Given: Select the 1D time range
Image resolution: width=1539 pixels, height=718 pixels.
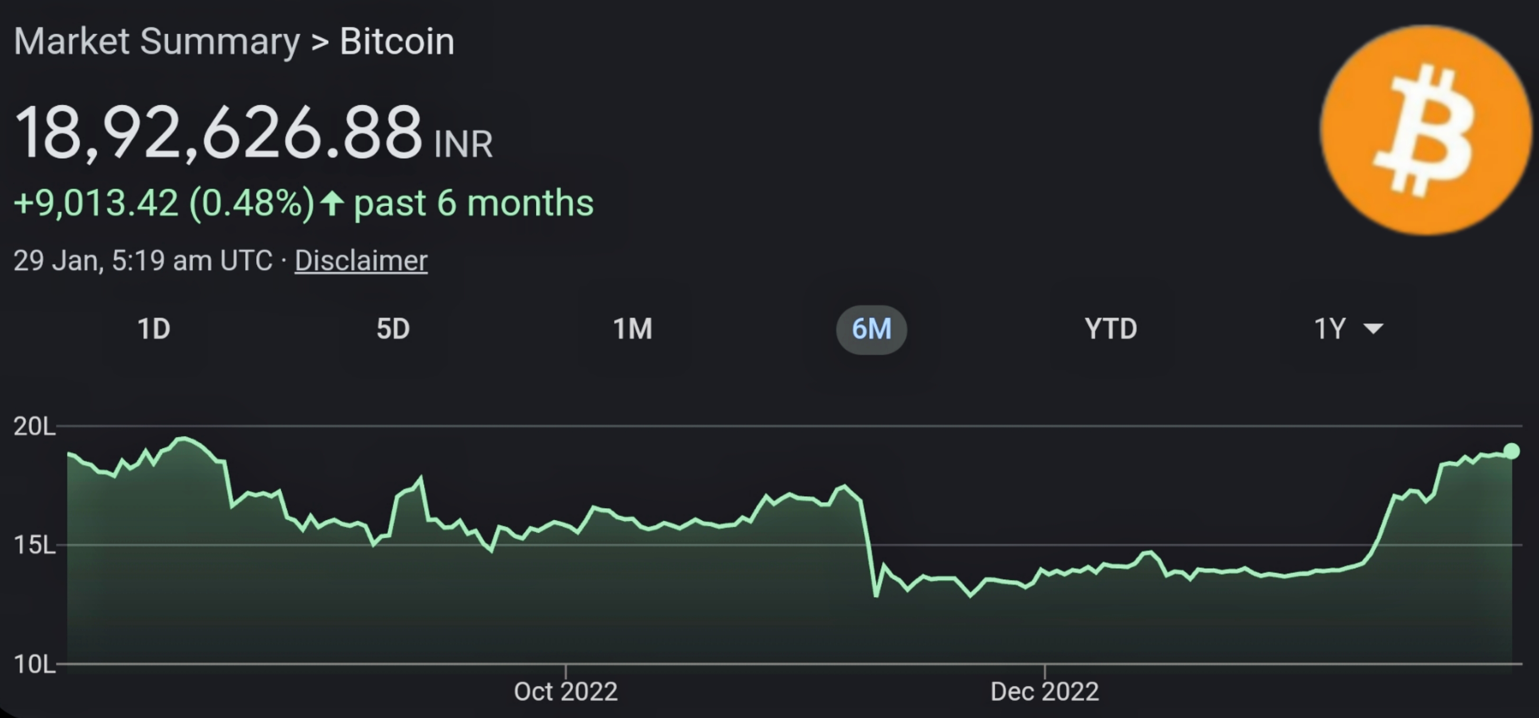Looking at the screenshot, I should tap(154, 329).
